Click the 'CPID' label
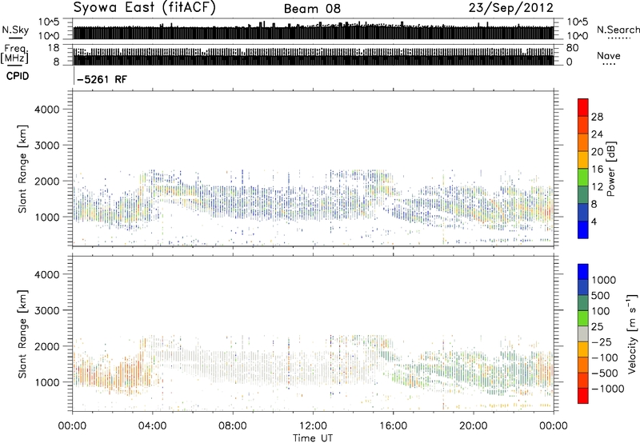The image size is (640, 443). [x=18, y=76]
